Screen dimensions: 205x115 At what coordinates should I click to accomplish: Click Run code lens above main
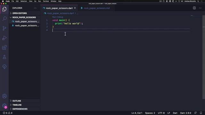(x=54, y=17)
